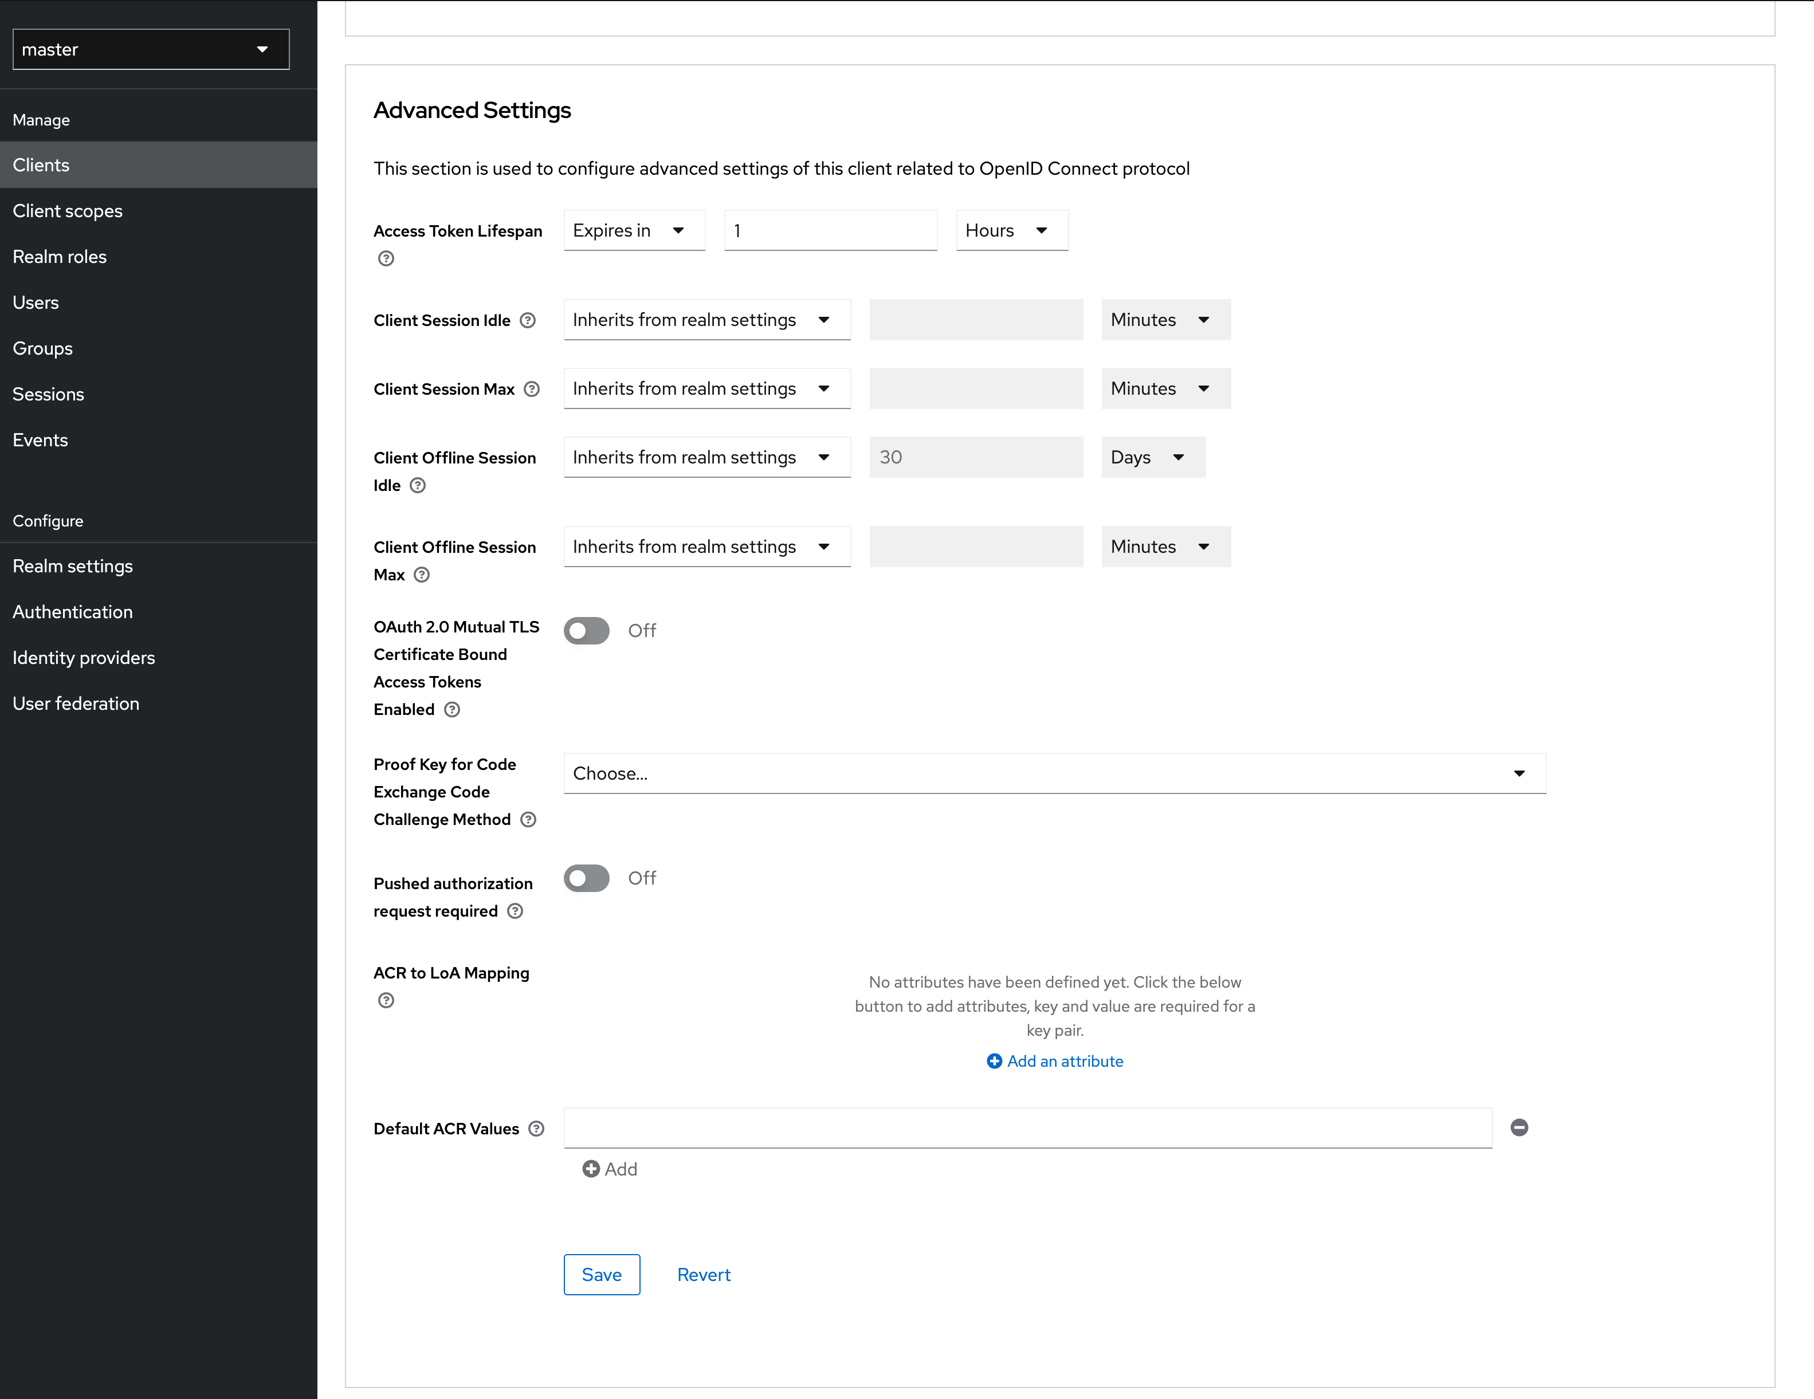Remove the Default ACR Values entry
The height and width of the screenshot is (1399, 1814).
pyautogui.click(x=1520, y=1127)
